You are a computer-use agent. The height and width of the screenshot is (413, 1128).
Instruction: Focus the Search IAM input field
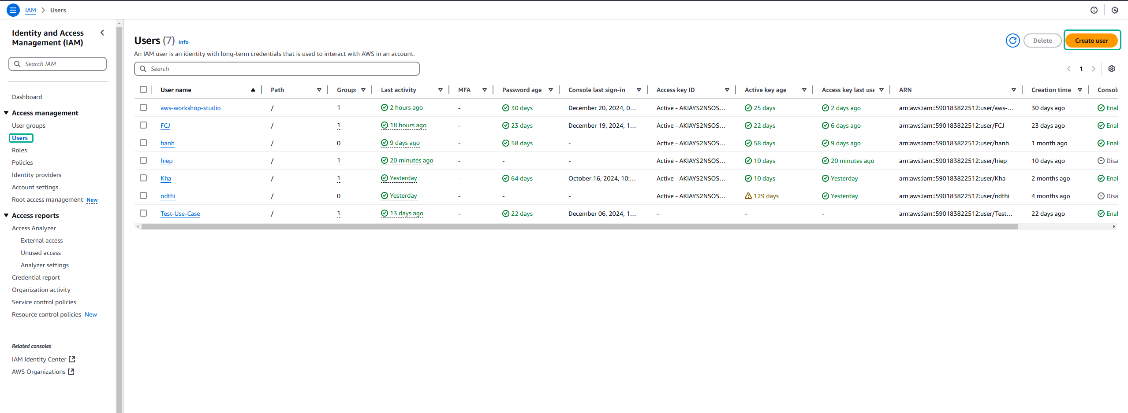tap(57, 64)
